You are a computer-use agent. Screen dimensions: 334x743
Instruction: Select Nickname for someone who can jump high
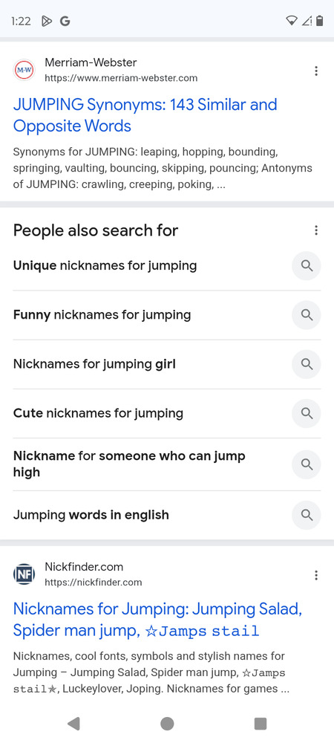pyautogui.click(x=167, y=464)
